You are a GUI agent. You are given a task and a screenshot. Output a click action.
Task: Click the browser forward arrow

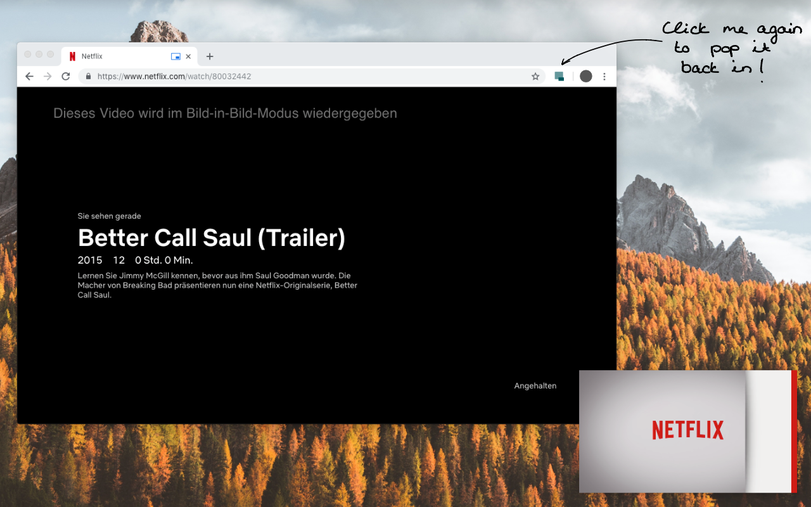[48, 76]
